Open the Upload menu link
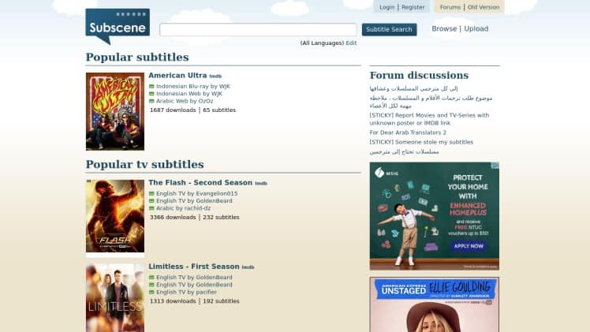Screen dimensions: 590x332 click(476, 28)
